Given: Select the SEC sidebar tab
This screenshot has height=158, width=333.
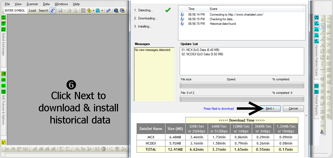Looking at the screenshot, I should pyautogui.click(x=4, y=86).
